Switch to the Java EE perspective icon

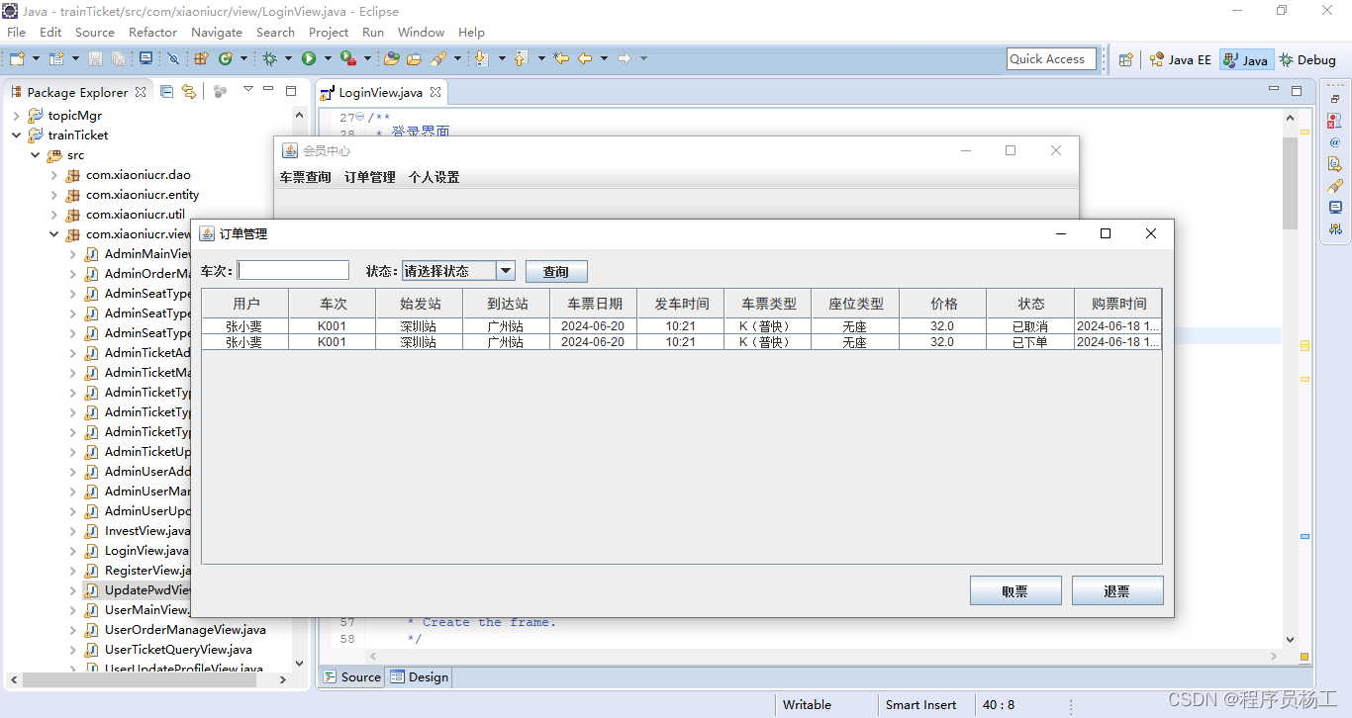click(x=1180, y=58)
